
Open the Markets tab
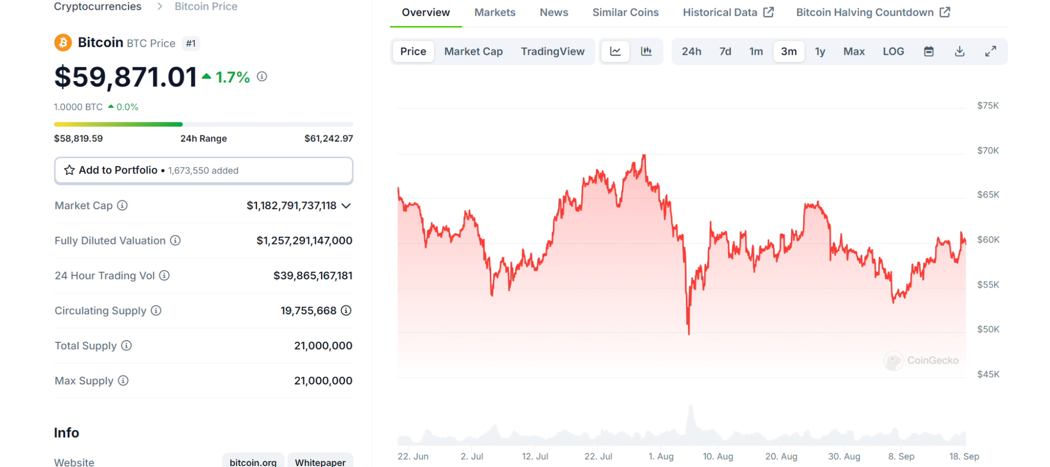[x=495, y=12]
